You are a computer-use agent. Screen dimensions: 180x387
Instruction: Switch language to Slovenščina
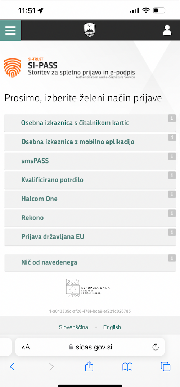pos(73,327)
